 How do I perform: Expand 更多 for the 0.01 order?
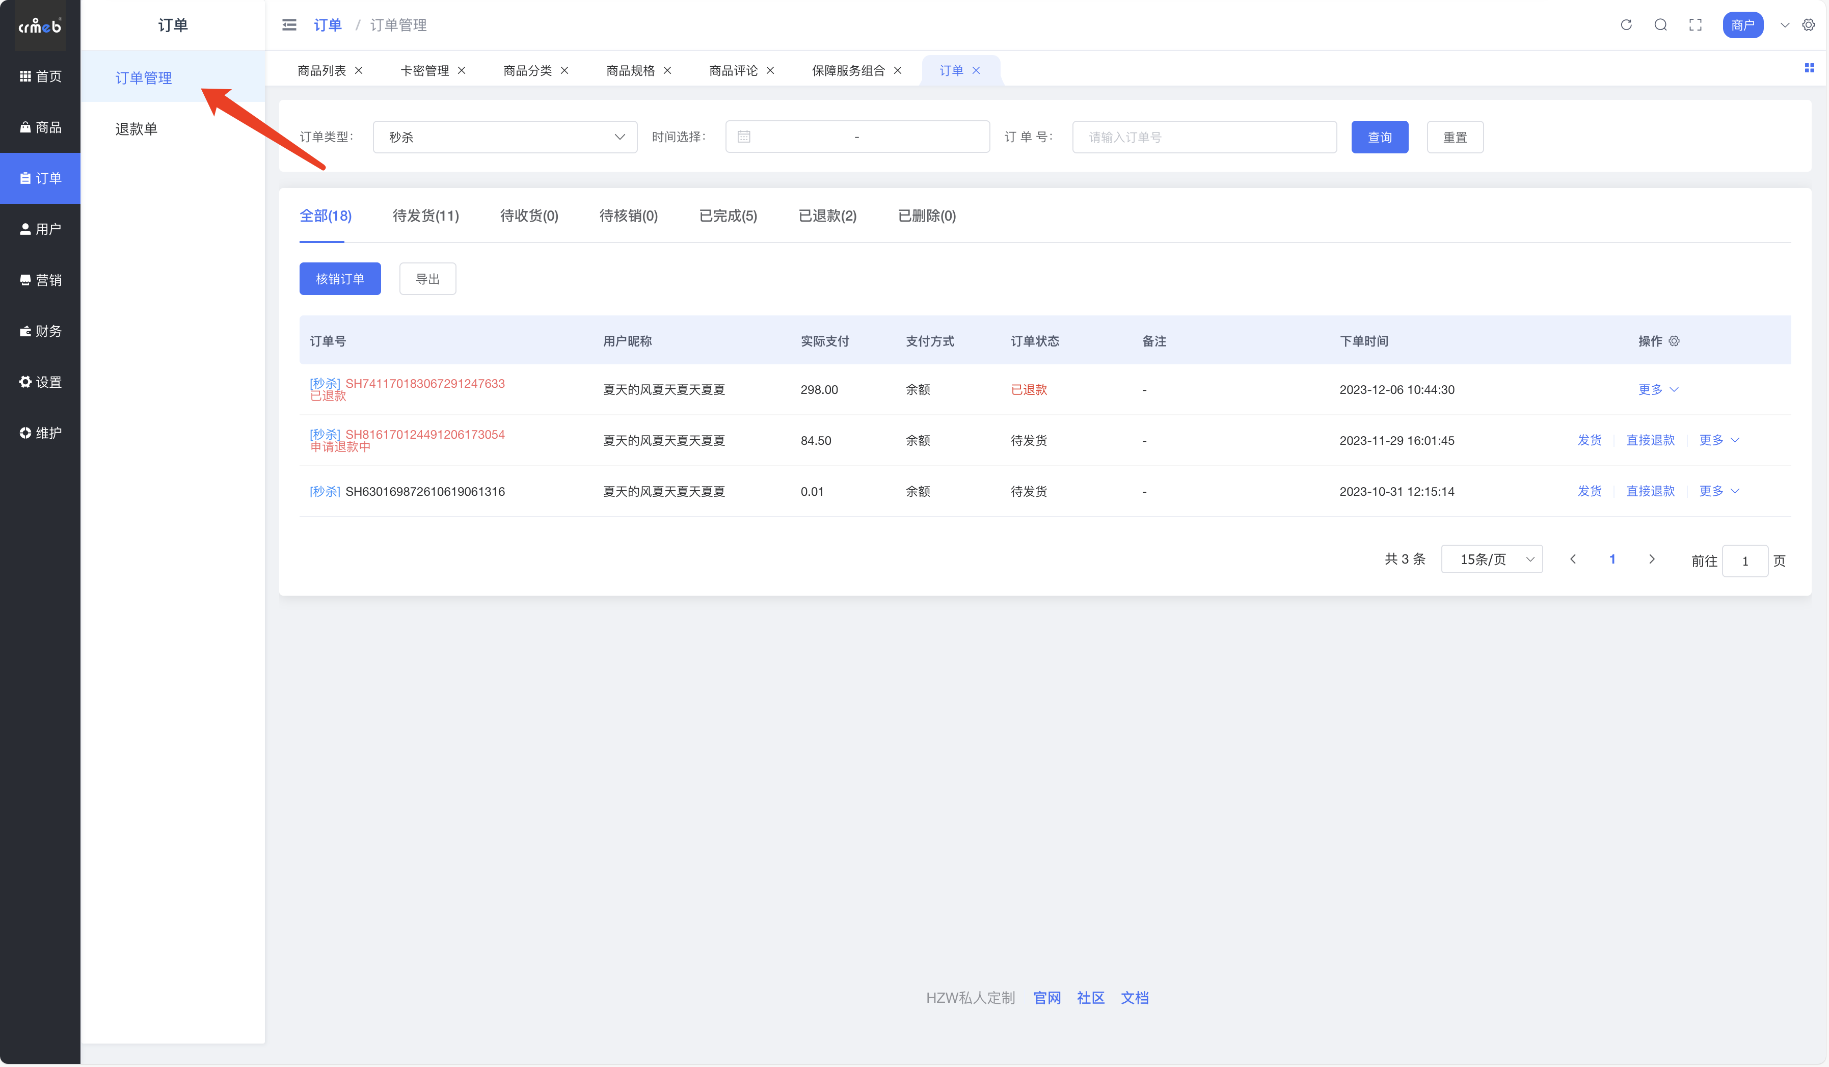[x=1719, y=491]
